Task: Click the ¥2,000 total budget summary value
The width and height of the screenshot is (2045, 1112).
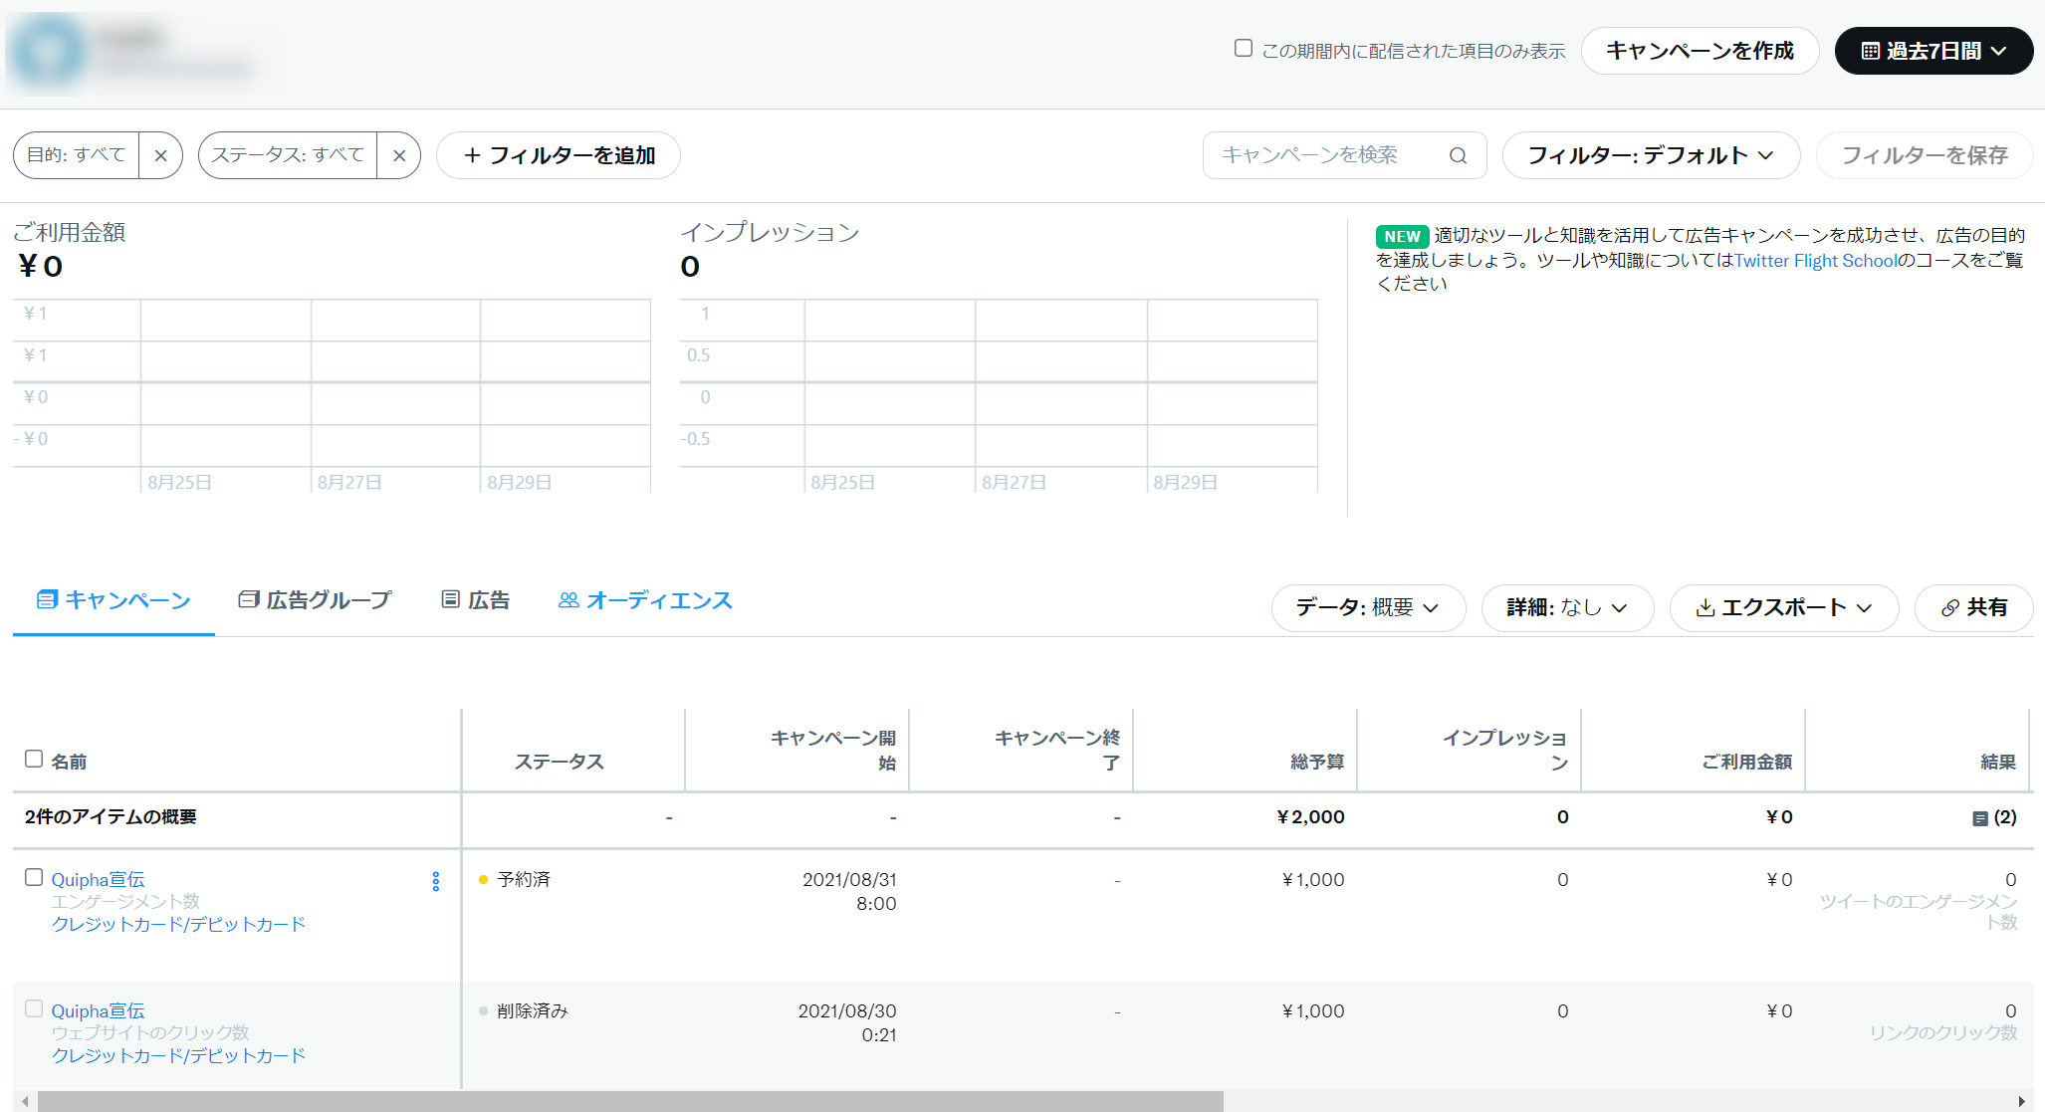Action: (x=1310, y=817)
